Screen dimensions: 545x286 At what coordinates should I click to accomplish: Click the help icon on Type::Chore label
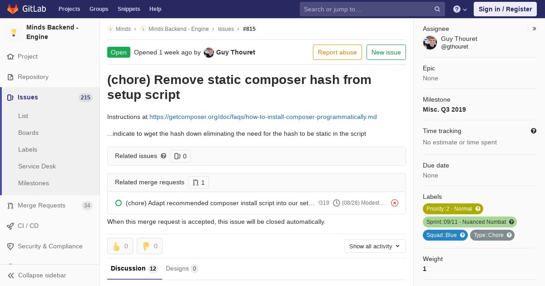click(509, 235)
